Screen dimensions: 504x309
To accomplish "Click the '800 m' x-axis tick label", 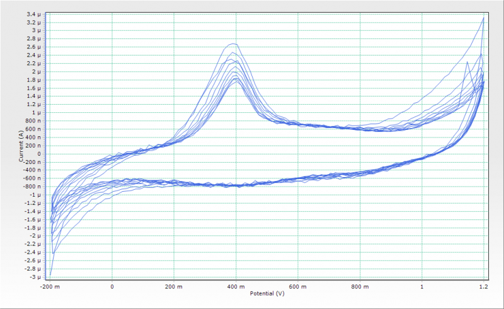I will pyautogui.click(x=360, y=286).
